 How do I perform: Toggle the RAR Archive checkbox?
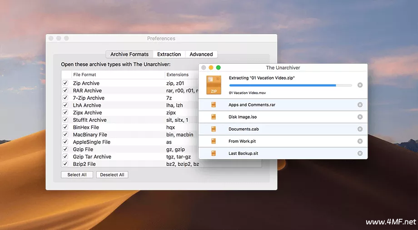tap(65, 90)
